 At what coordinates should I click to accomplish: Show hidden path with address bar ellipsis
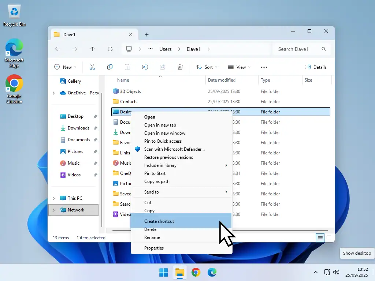(151, 49)
